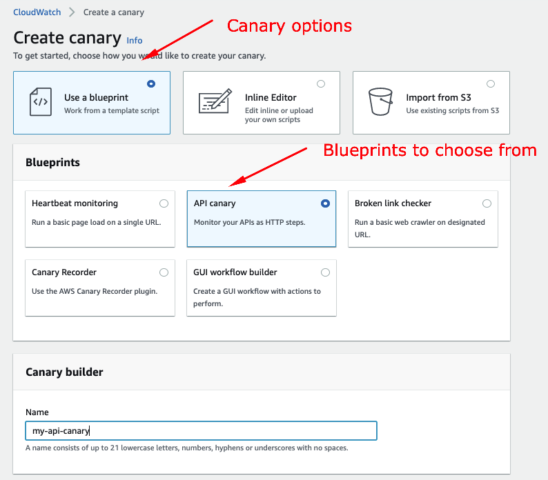Choose the API canary radio button
548x480 pixels.
coord(325,203)
